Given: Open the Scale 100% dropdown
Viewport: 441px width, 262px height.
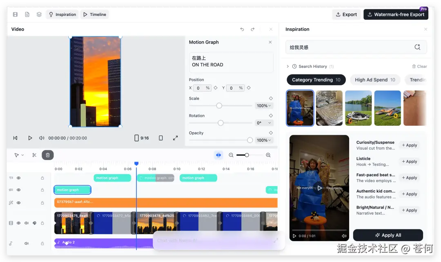Looking at the screenshot, I should (264, 105).
